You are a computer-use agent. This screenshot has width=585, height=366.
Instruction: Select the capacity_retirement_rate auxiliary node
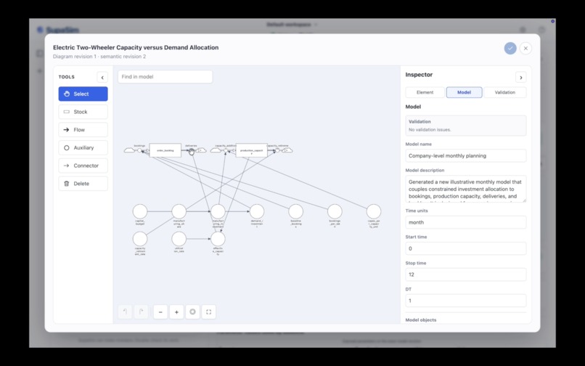pyautogui.click(x=140, y=239)
